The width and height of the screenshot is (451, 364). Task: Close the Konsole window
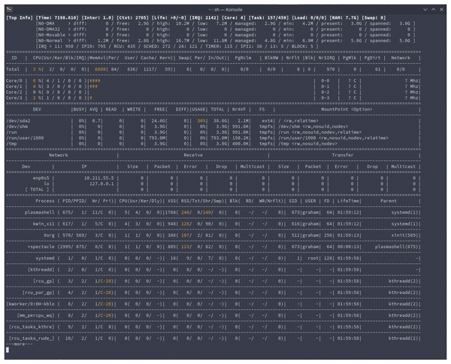441,10
